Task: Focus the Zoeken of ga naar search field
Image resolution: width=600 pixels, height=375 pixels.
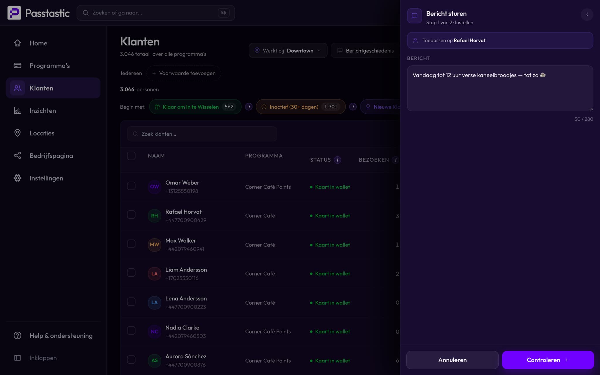Action: click(x=156, y=13)
